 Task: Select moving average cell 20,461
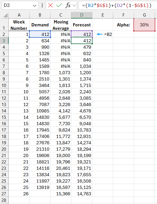coord(61,168)
